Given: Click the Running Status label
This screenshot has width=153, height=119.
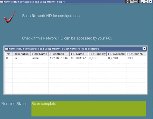Looking at the screenshot, I should pyautogui.click(x=15, y=104).
